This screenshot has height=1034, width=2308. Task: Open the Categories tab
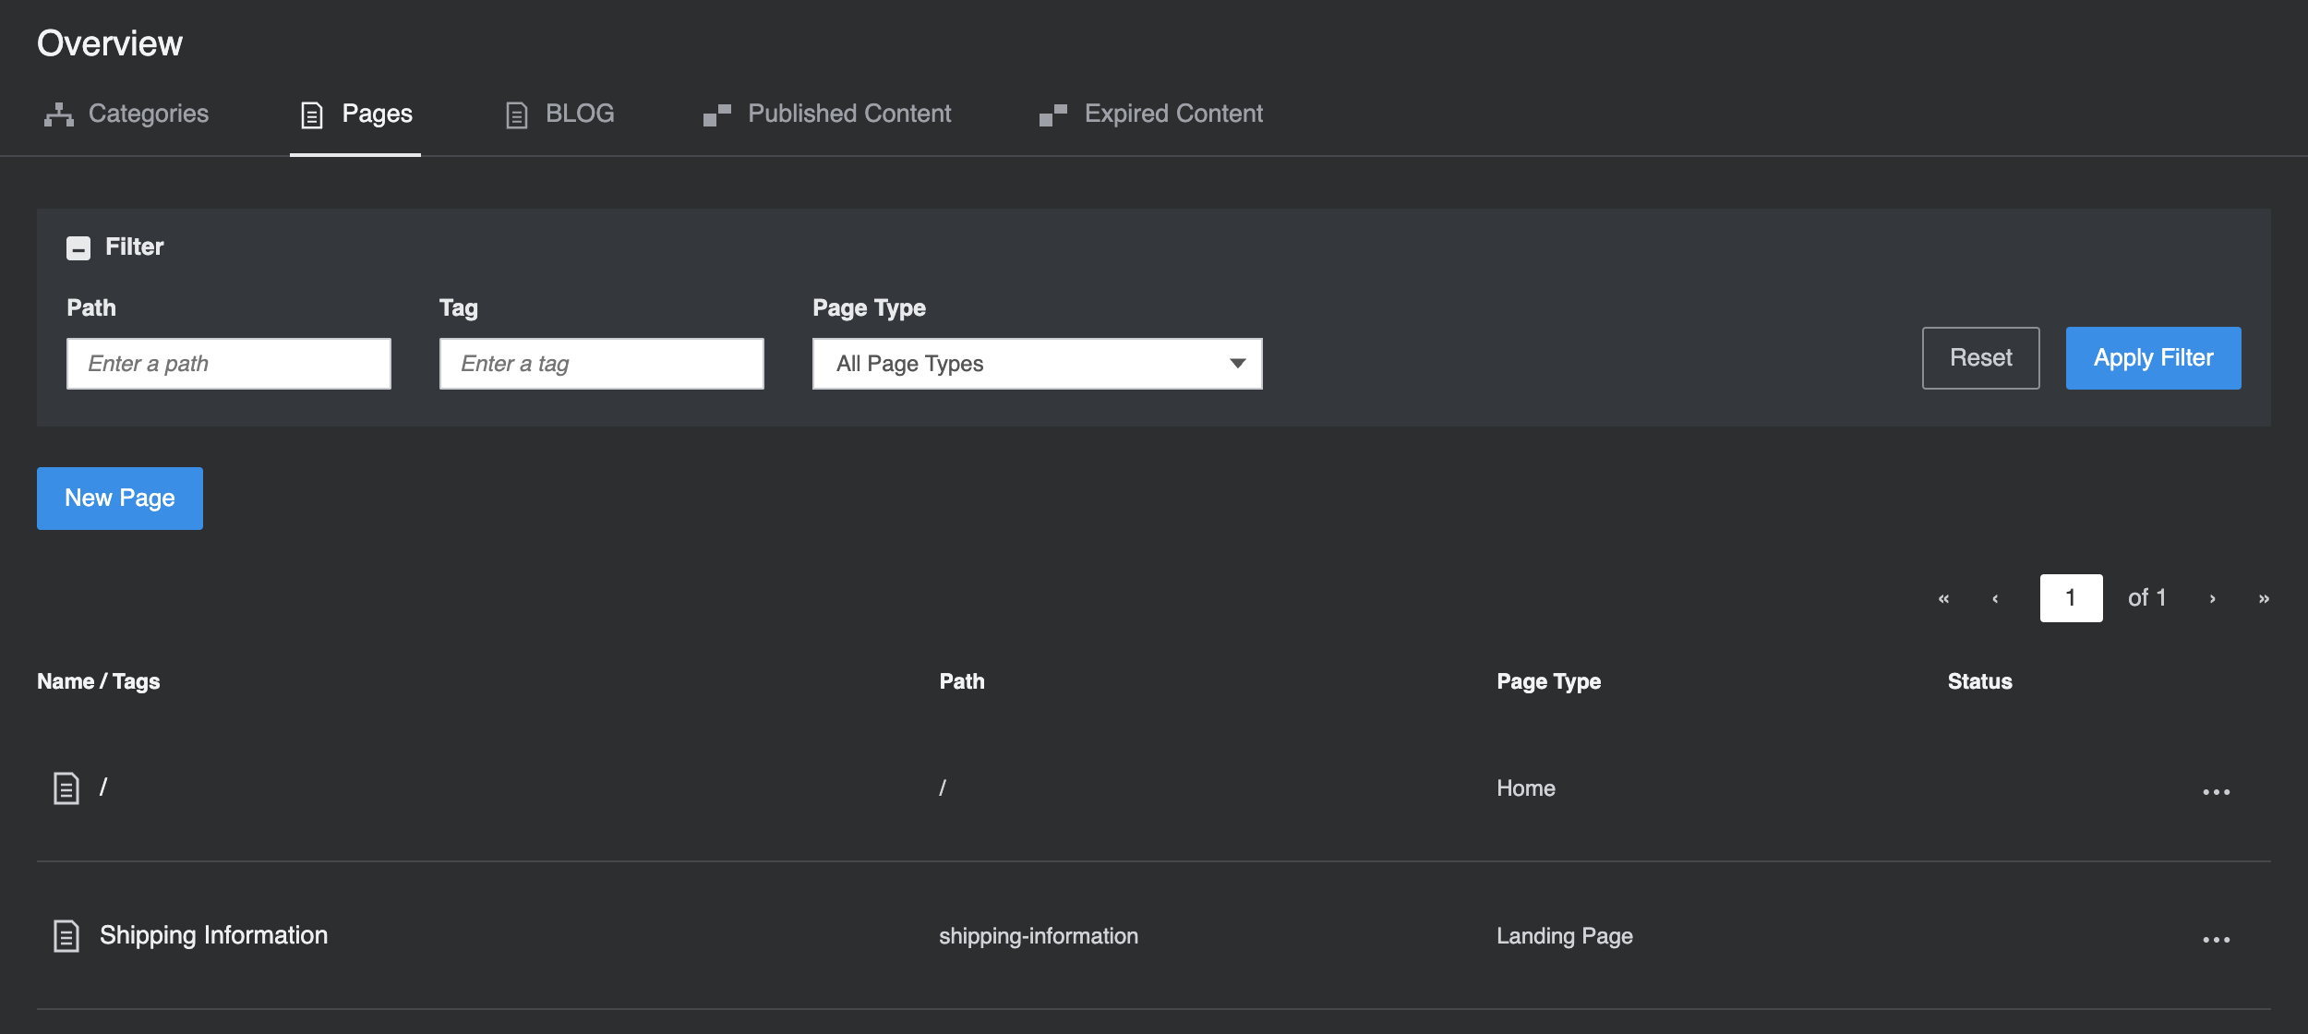point(126,114)
